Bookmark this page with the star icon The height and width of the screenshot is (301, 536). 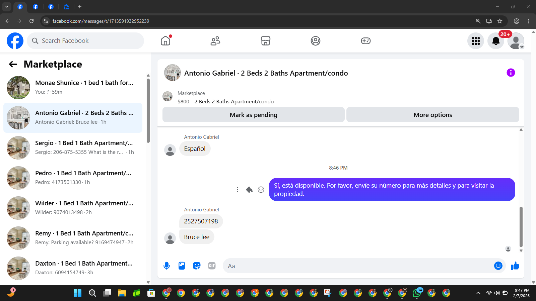500,21
